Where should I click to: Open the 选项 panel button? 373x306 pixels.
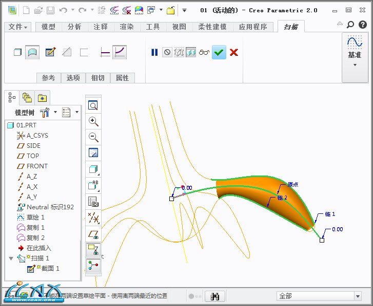click(73, 78)
